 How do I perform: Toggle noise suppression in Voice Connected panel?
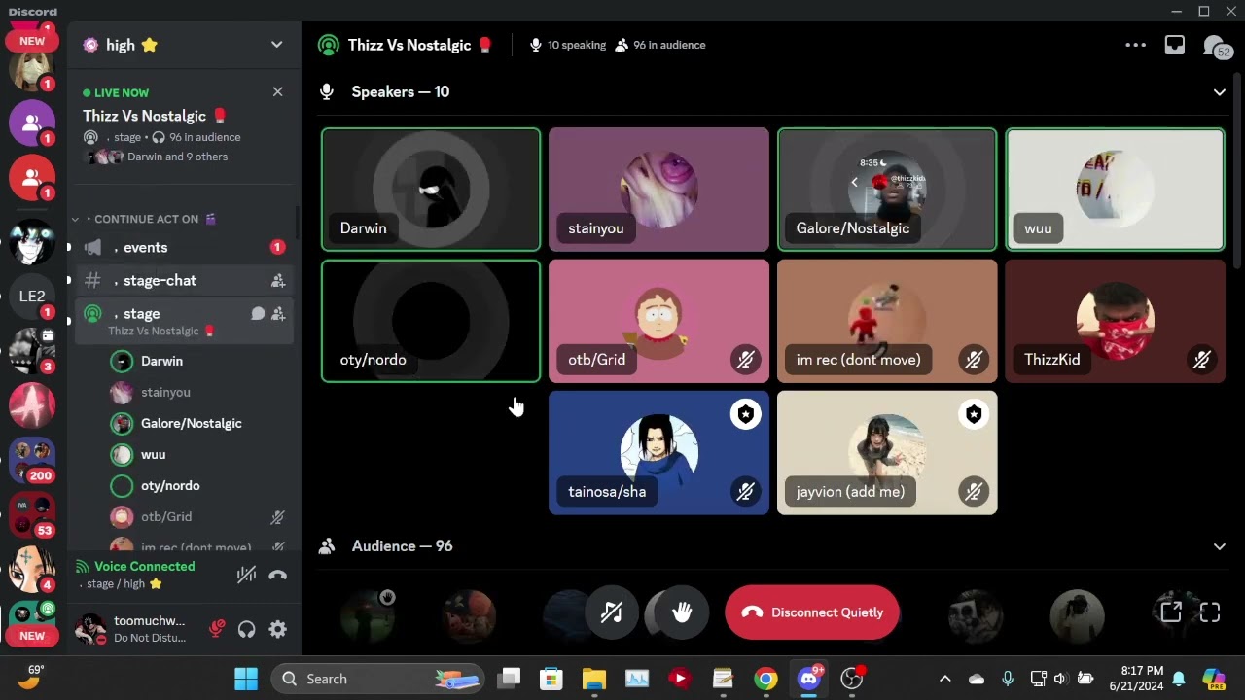(x=246, y=575)
